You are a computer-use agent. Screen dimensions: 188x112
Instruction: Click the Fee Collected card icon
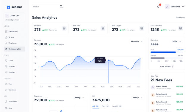point(181,28)
